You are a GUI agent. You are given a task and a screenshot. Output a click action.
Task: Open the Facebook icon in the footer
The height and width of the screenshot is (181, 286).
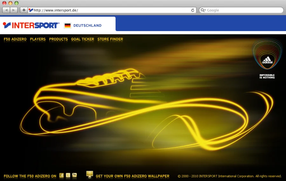[62, 175]
